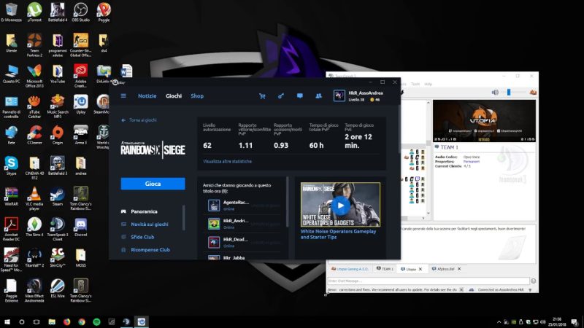Switch to the Giochi tab
The width and height of the screenshot is (584, 328).
point(174,96)
